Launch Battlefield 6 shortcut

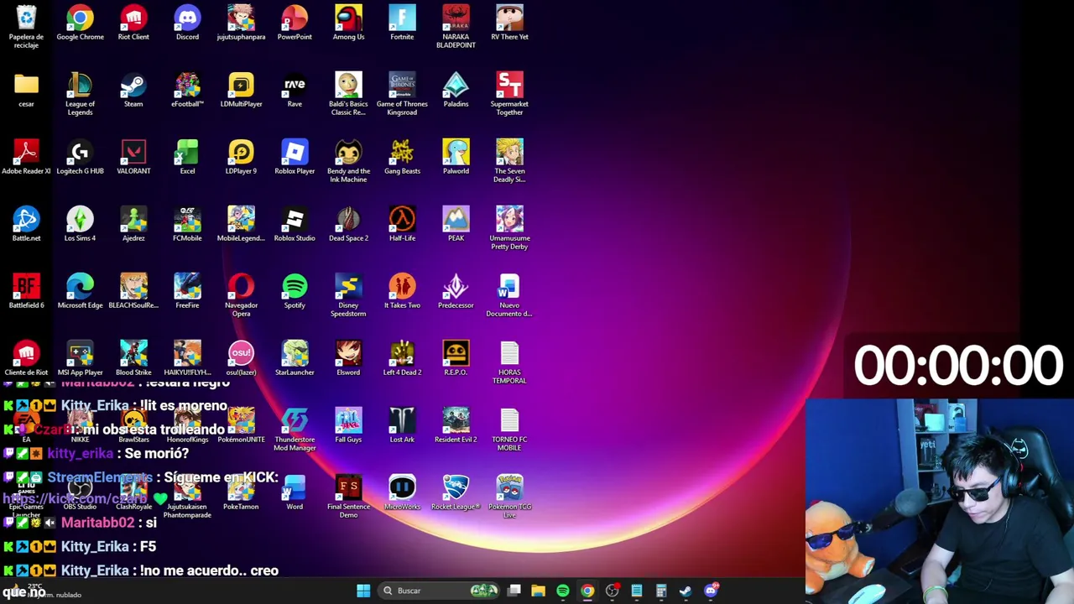[x=26, y=291]
